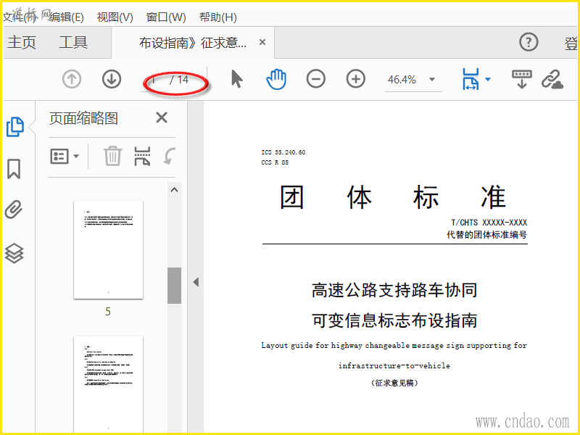
Task: Click the 可变信息标志布设指南 title line
Action: click(394, 320)
